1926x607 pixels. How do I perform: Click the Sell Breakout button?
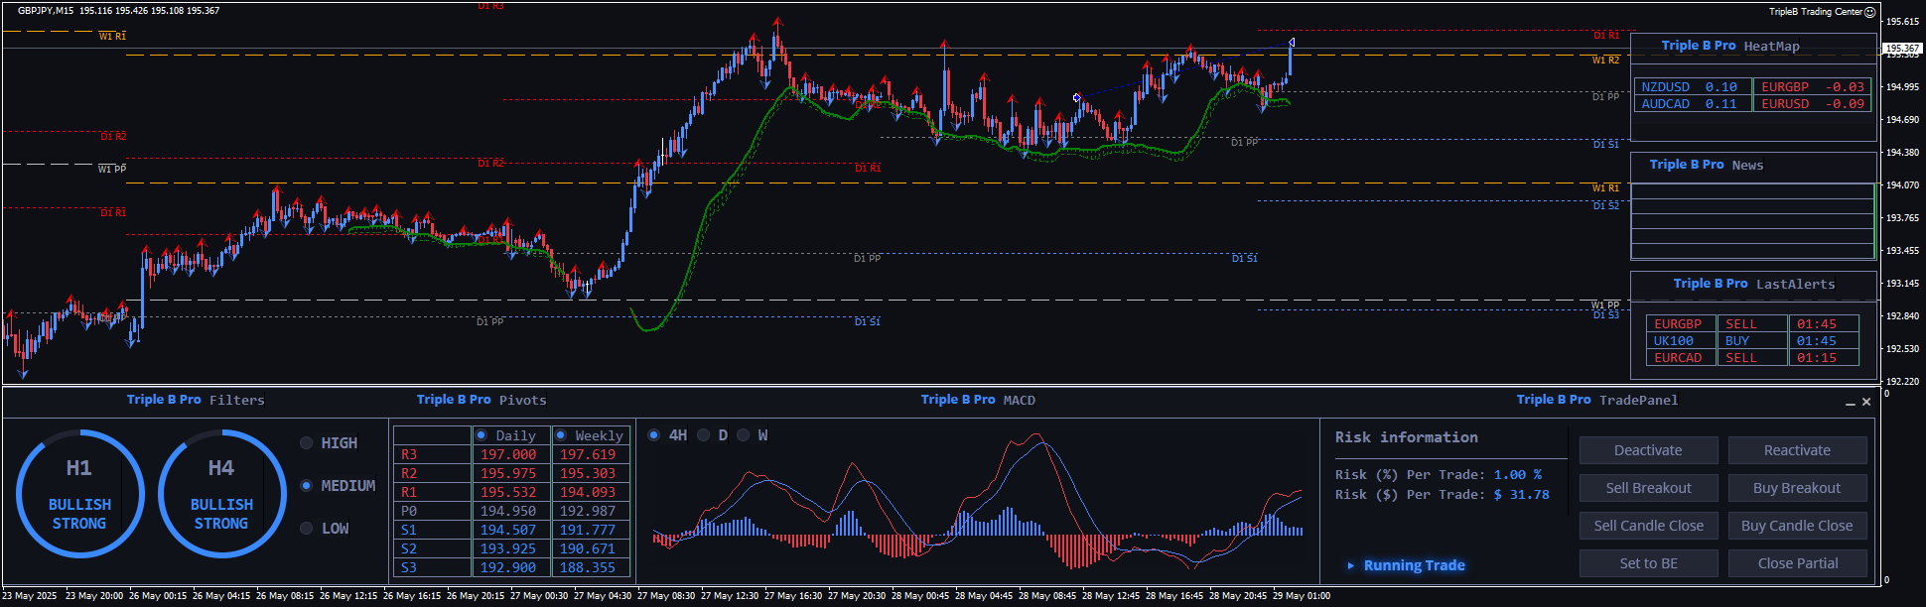pyautogui.click(x=1648, y=488)
